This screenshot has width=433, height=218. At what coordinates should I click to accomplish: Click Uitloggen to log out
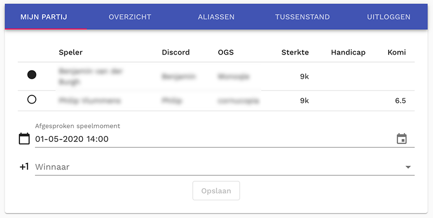click(388, 17)
